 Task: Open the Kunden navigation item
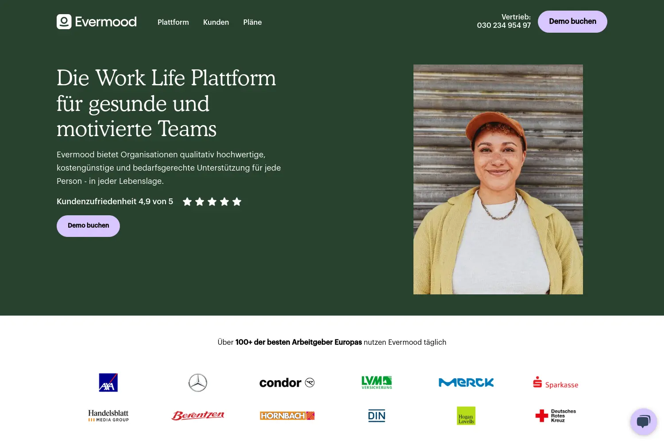click(x=216, y=22)
